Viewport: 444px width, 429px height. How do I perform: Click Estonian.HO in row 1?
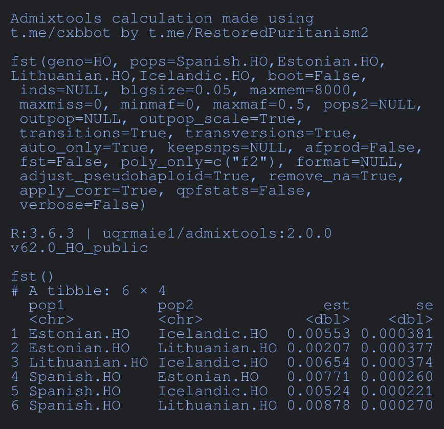click(79, 334)
